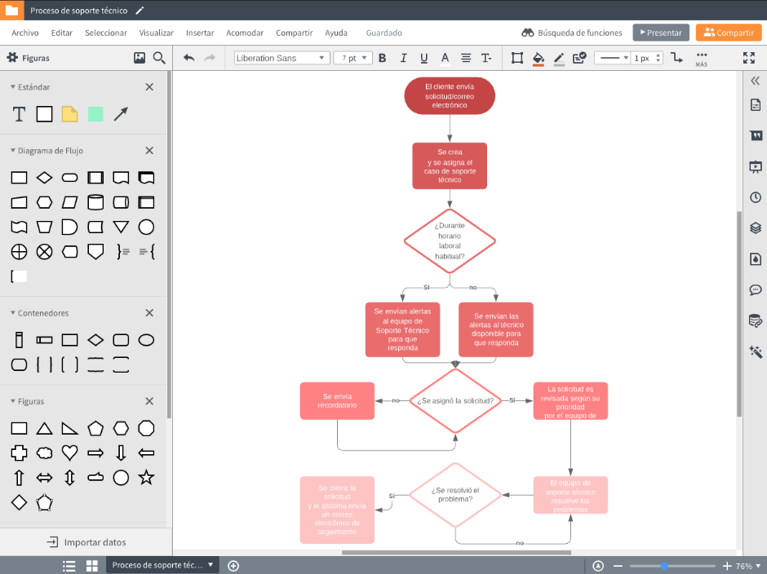767x574 pixels.
Task: Open the 7 pt font size dropdown
Action: 352,58
